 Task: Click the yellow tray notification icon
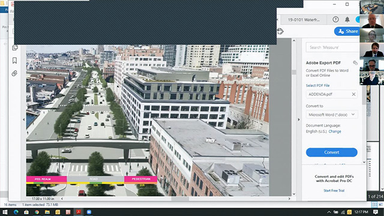pyautogui.click(x=349, y=212)
